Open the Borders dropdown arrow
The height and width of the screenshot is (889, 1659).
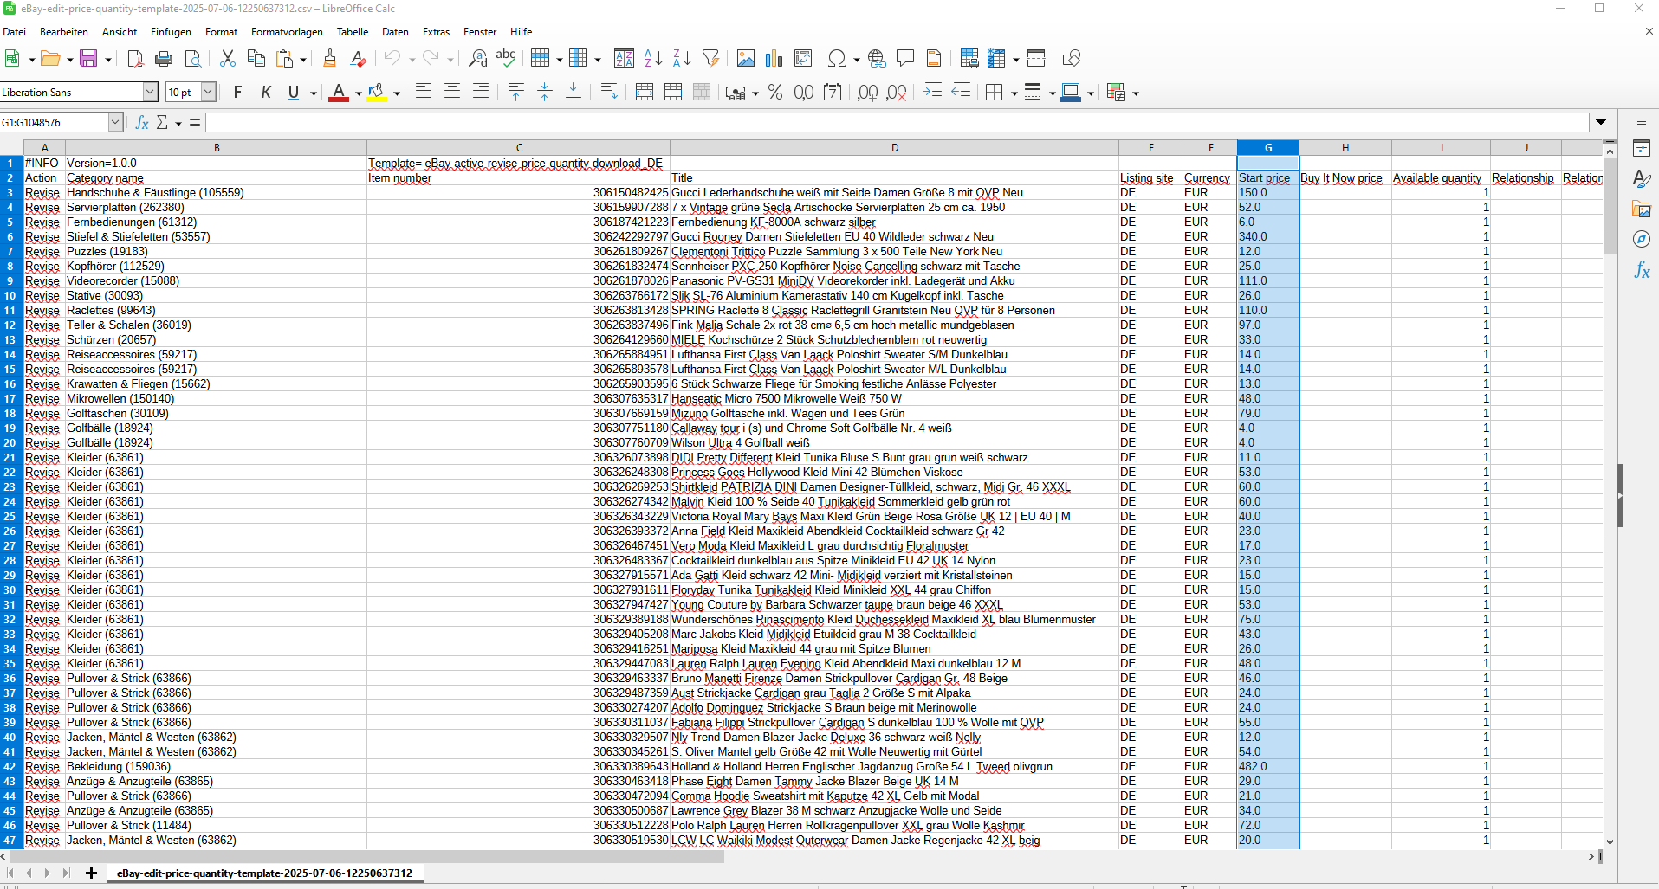[x=1014, y=93]
